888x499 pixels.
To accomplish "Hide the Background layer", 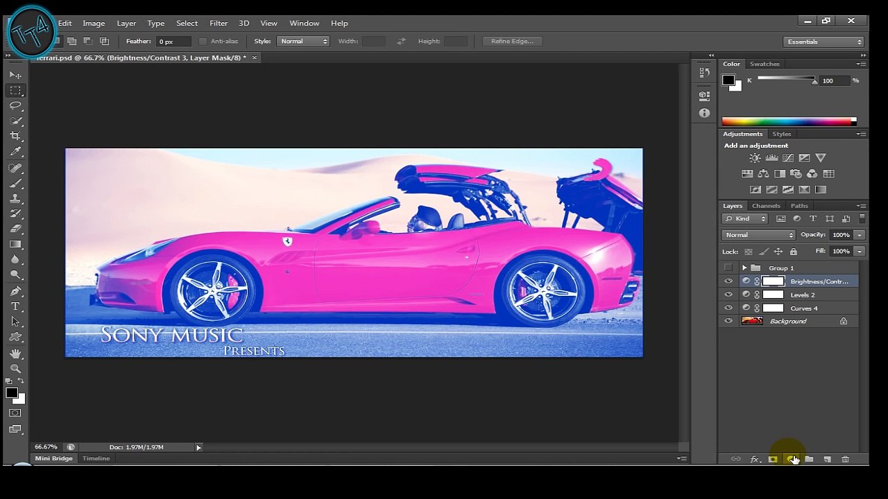I will (x=728, y=321).
